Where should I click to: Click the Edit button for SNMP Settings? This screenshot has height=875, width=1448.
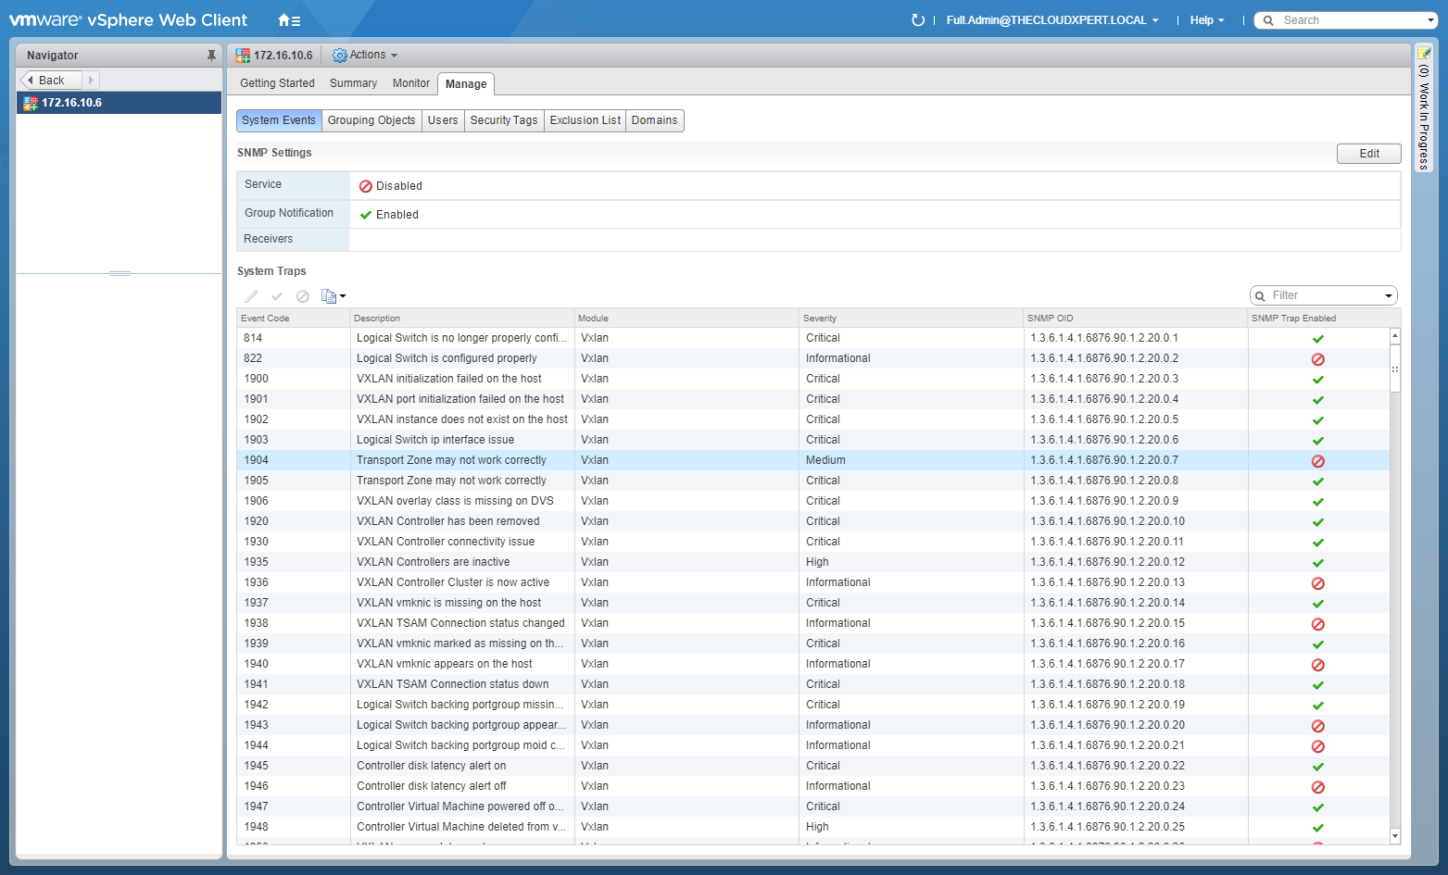(x=1368, y=154)
